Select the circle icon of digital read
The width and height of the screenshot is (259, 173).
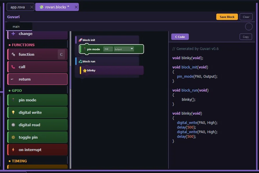[x=13, y=125]
